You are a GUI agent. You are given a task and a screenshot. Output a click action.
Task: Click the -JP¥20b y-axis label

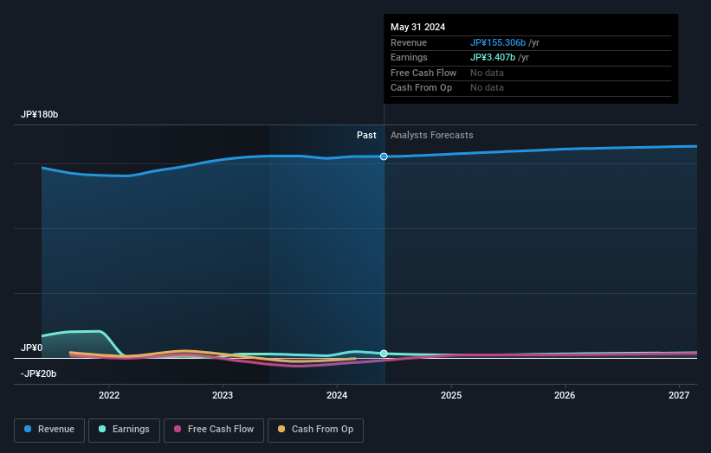coord(39,373)
